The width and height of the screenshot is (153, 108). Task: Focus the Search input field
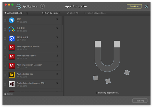33,94
